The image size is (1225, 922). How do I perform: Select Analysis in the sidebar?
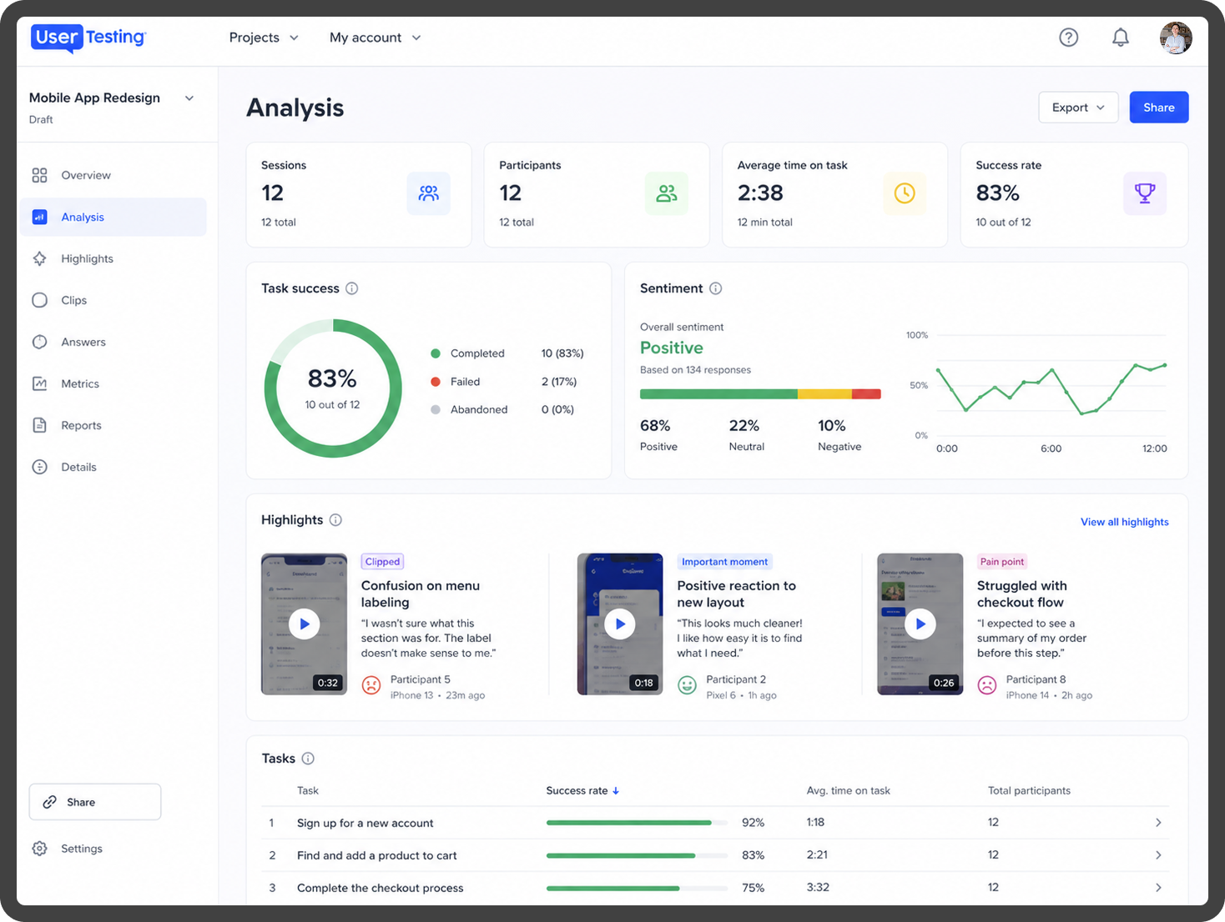(x=113, y=217)
